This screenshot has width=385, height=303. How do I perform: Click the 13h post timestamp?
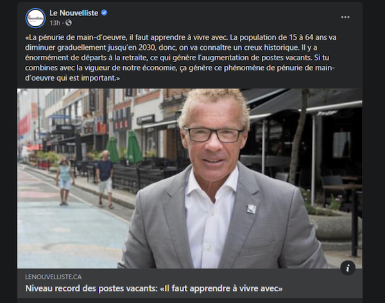pos(55,23)
